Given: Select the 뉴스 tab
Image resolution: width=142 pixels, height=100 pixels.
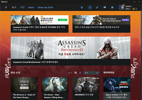Looking at the screenshot, I should pos(14,7).
